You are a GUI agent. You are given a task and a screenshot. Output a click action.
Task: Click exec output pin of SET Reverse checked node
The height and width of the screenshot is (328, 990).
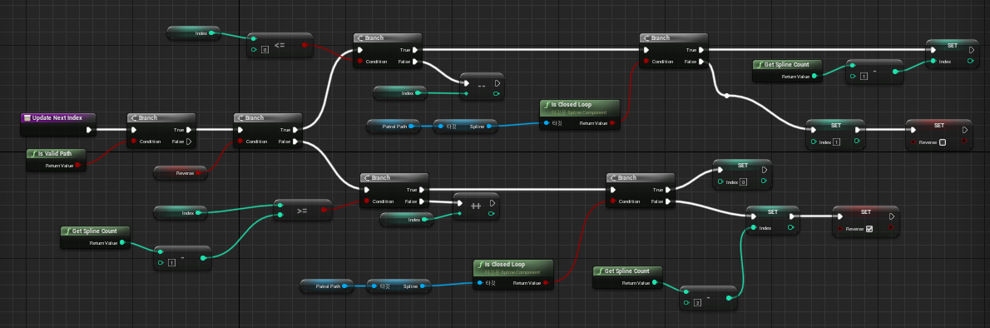point(892,216)
